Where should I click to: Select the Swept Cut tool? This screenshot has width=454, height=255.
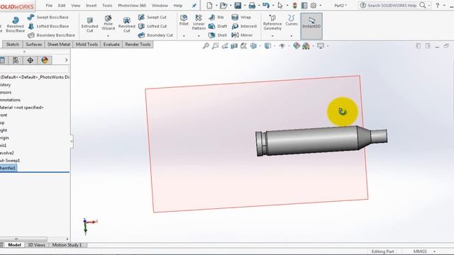[x=153, y=17]
